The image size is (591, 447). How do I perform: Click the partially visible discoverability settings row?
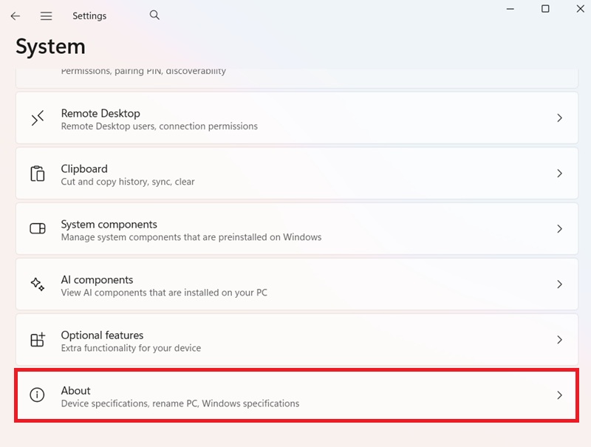point(295,75)
